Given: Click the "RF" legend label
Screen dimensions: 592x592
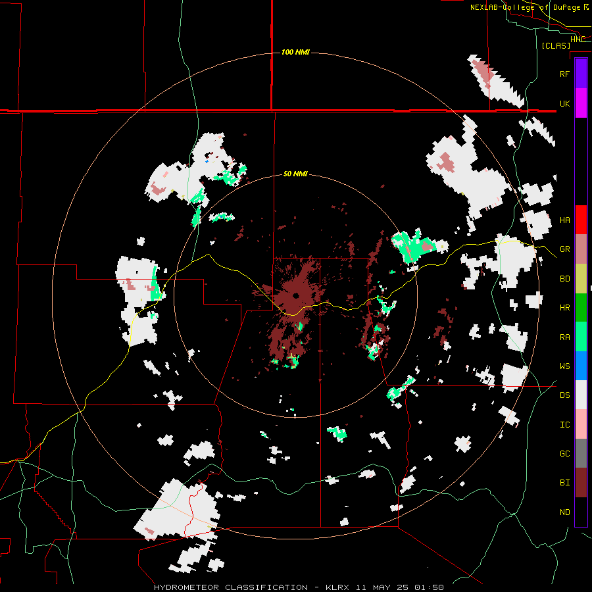Looking at the screenshot, I should coord(564,74).
